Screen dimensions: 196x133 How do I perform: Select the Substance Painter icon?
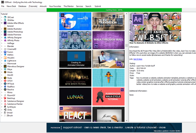pyautogui.click(x=5, y=104)
